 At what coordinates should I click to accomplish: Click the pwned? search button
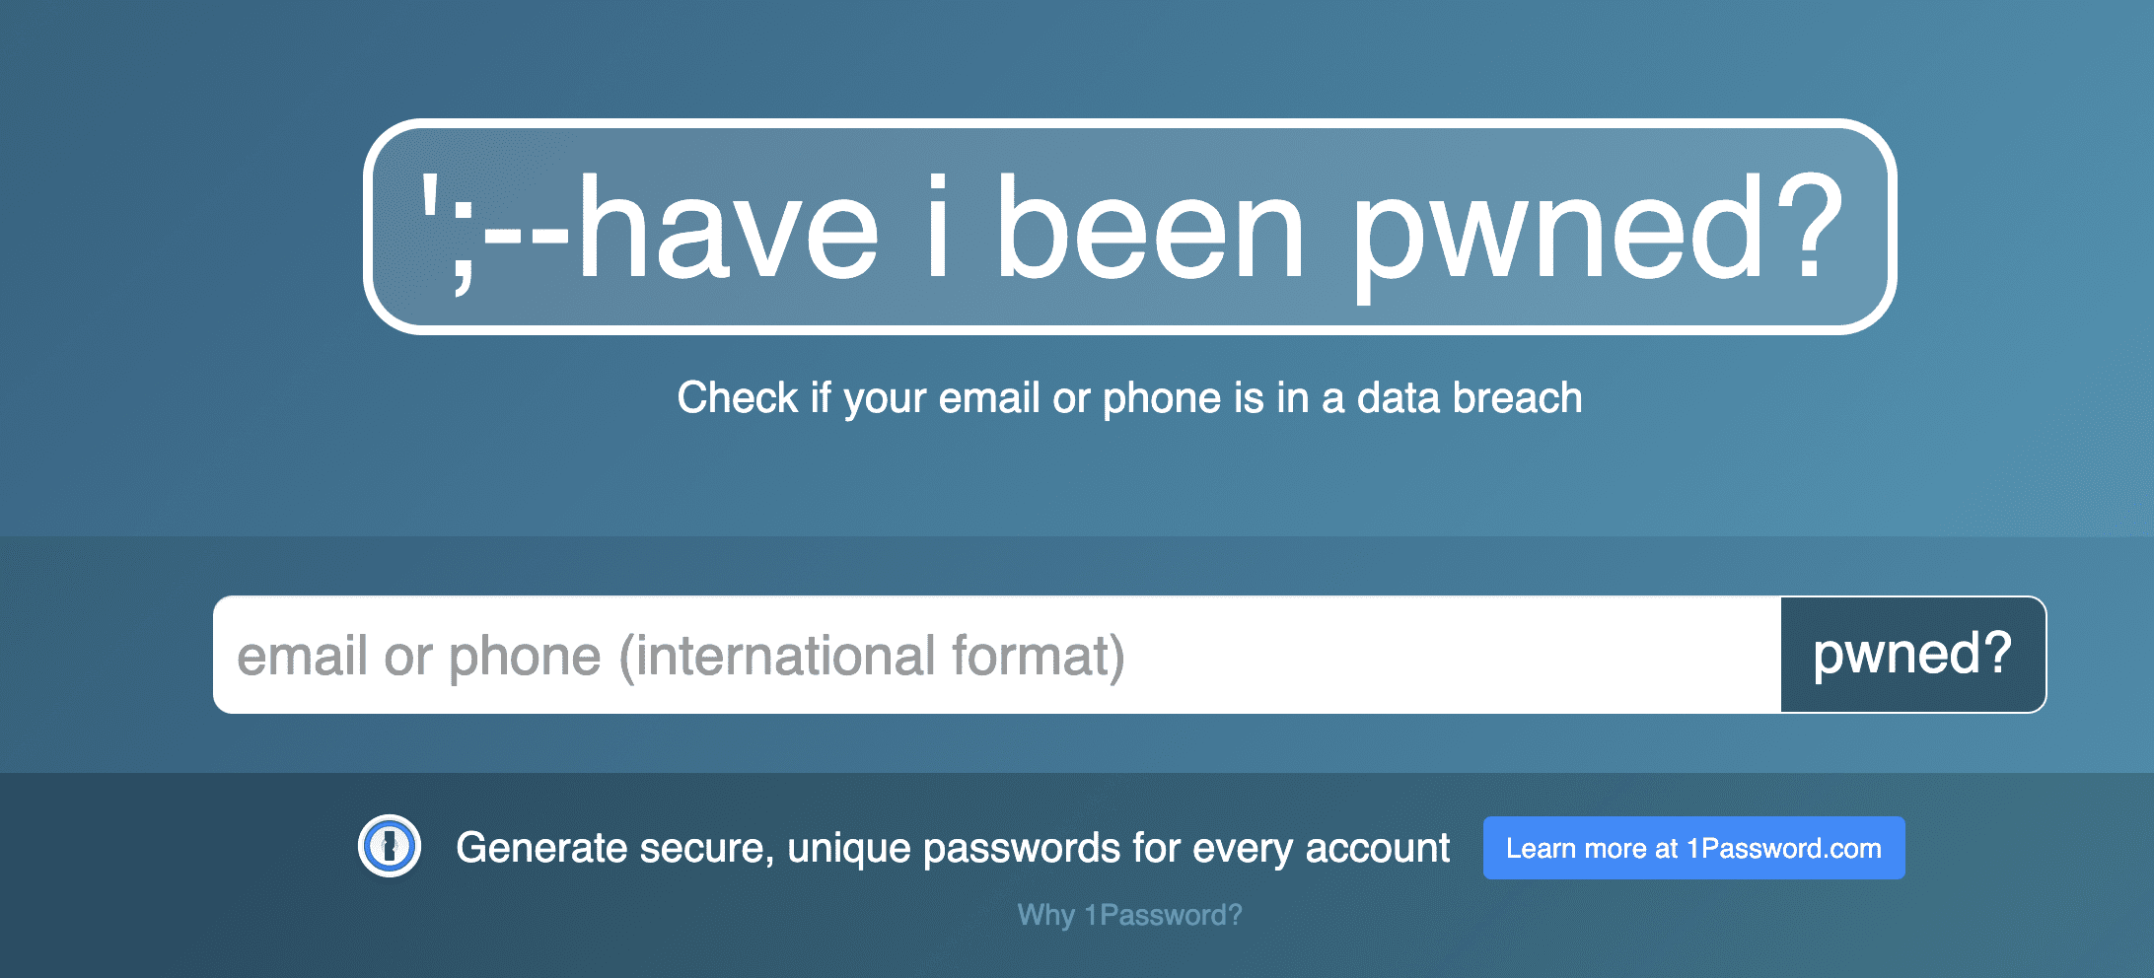tap(1912, 655)
